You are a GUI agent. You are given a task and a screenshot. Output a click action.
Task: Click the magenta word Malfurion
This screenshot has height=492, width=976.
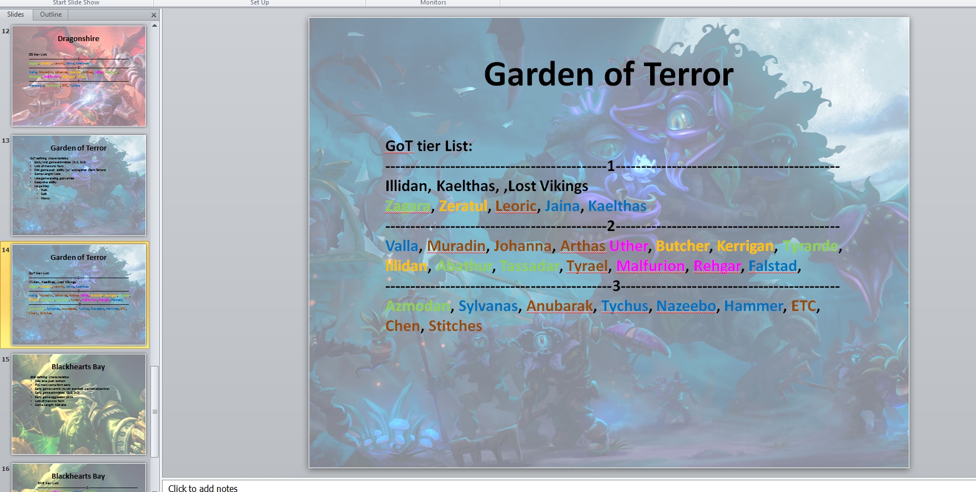pos(651,266)
